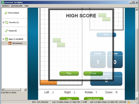Click the Score panel showing 0

(106, 79)
